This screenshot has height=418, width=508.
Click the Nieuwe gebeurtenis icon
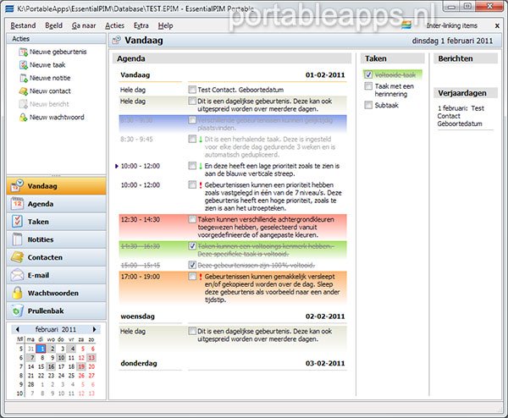[21, 52]
